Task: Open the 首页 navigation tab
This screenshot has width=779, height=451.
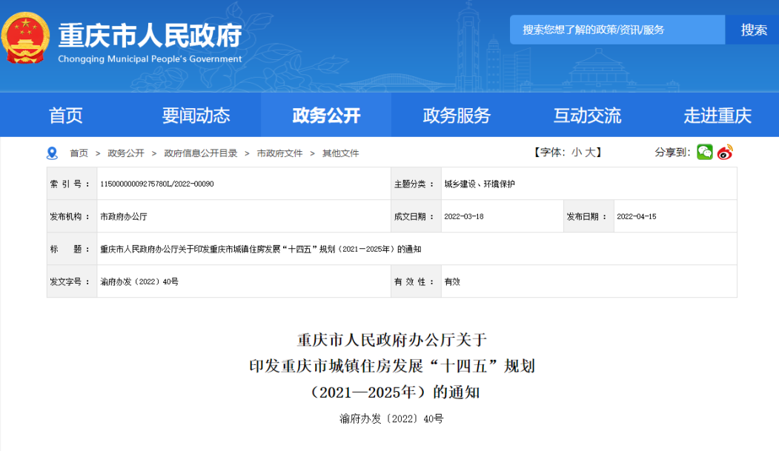Action: tap(65, 115)
